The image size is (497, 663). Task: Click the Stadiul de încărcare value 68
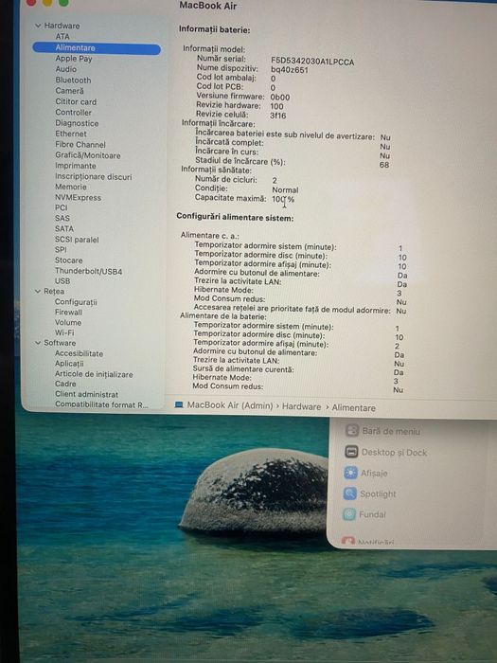click(x=384, y=165)
